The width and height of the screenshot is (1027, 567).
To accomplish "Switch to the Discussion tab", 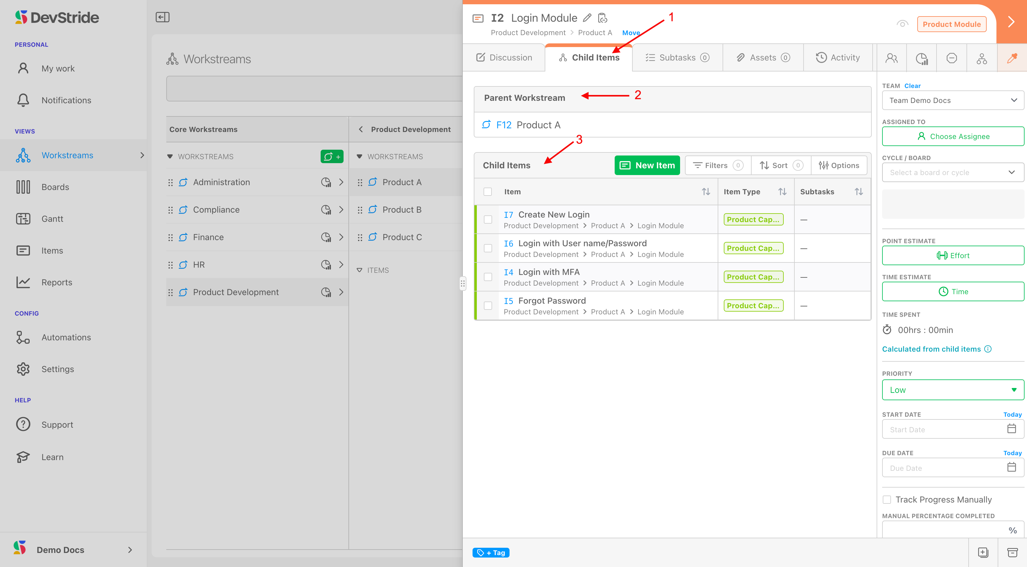I will [504, 58].
